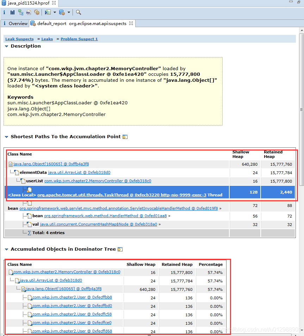Open the OQL query editor

tap(29, 12)
